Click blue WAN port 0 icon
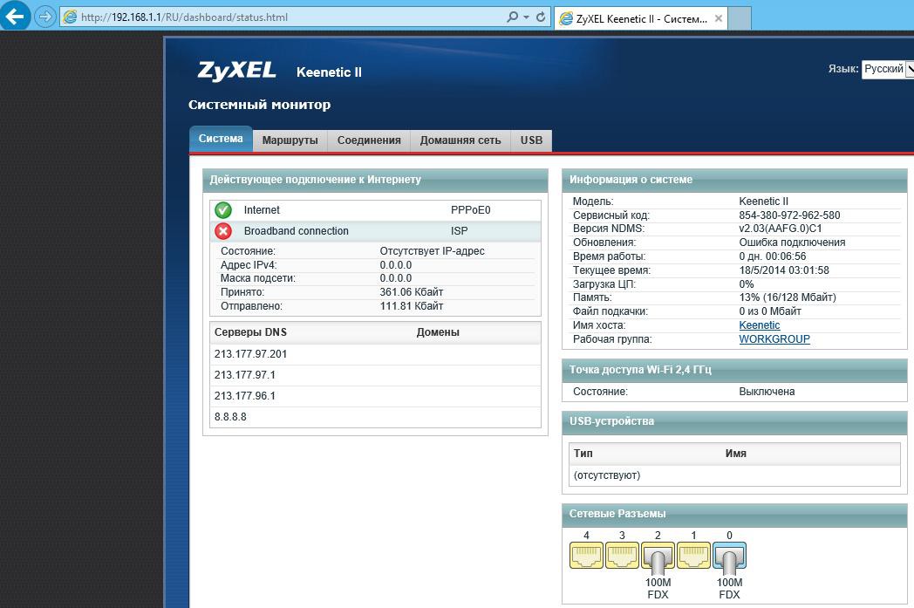Viewport: 914px width, 608px height. coord(729,557)
